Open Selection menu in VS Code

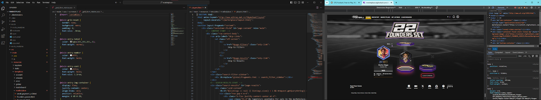(x=20, y=2)
